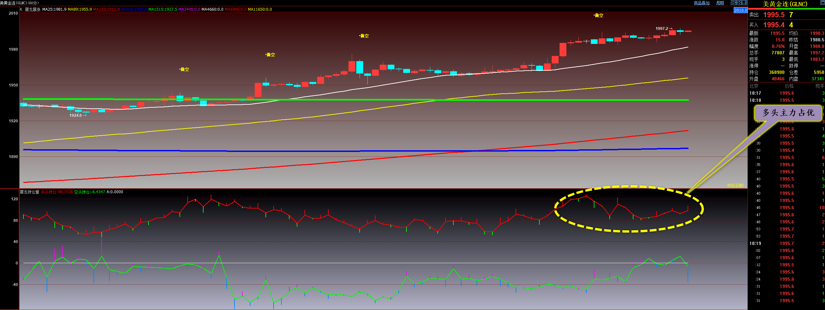The height and width of the screenshot is (310, 825).
Task: Click the 做空 signal near 1975 level
Action: point(270,55)
